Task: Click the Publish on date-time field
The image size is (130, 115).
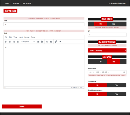Action: pyautogui.click(x=107, y=72)
